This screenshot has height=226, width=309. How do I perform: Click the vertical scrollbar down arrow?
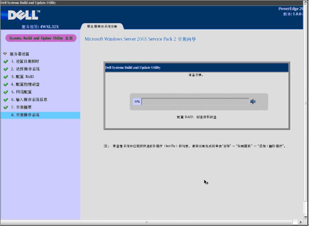tap(306, 216)
